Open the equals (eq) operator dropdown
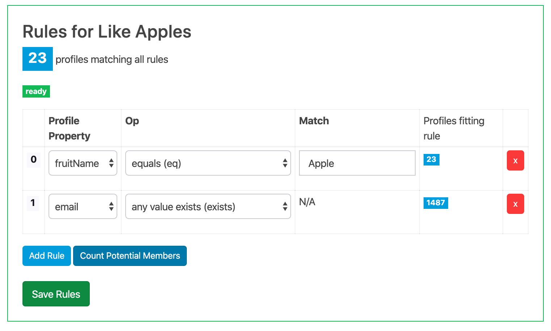Screen dimensions: 551x331 (x=208, y=163)
